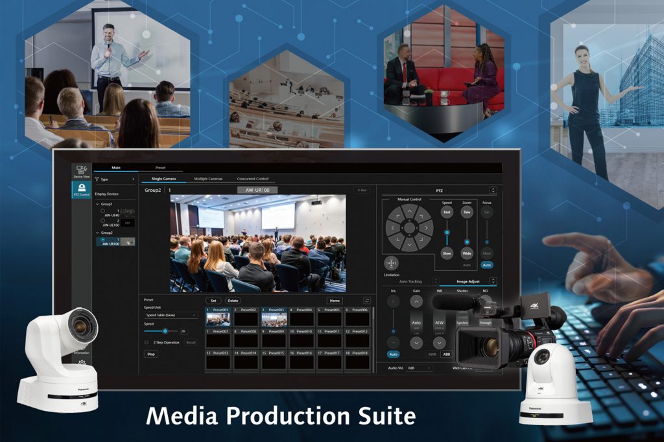Click the Zoom vertical slider handle
664x442 pixels.
click(x=467, y=242)
